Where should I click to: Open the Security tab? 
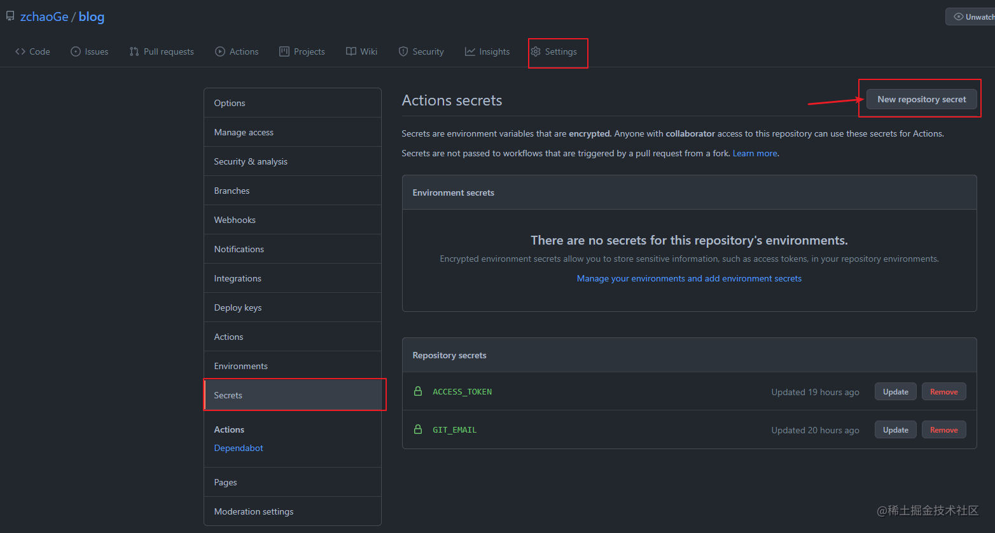421,51
